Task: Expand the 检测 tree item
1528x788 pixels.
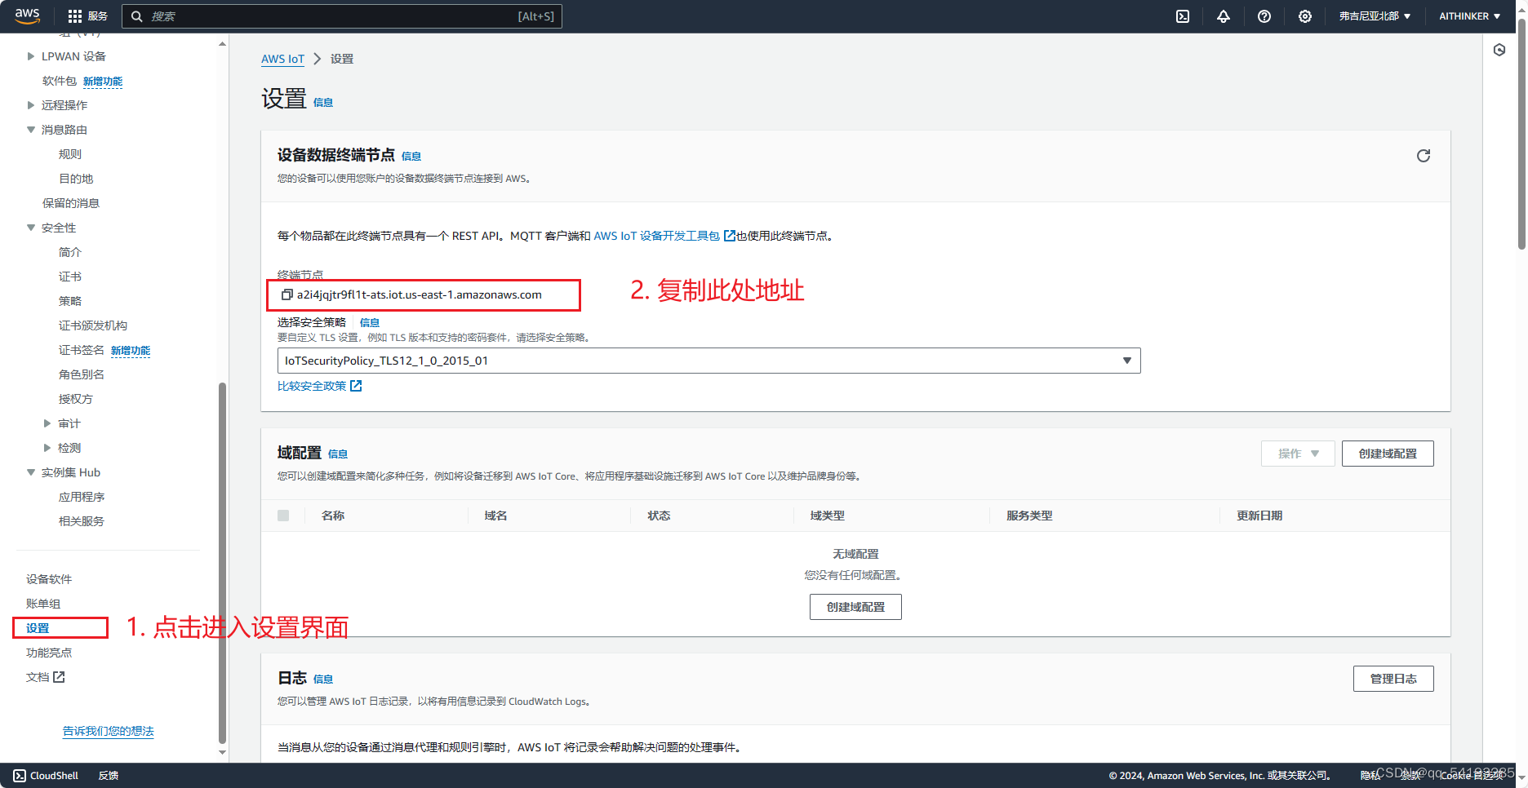Action: [x=47, y=448]
